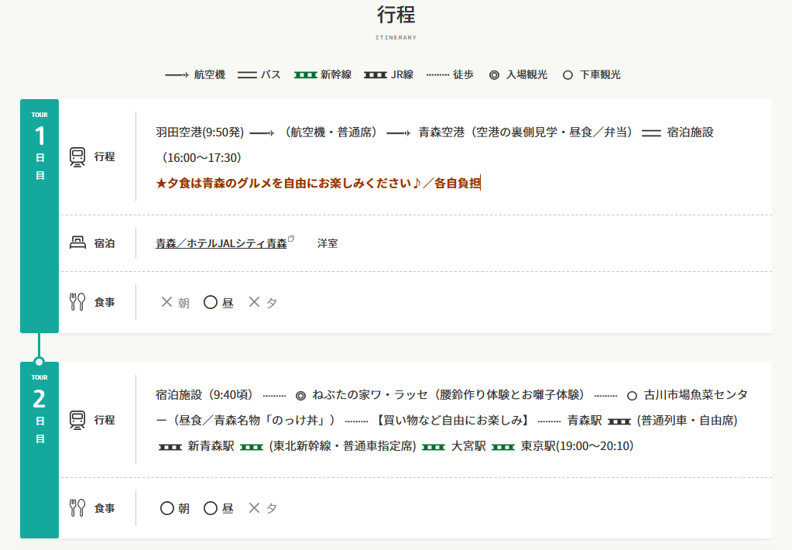Select the TOUR 2日目 day marker
The width and height of the screenshot is (792, 550).
39,409
